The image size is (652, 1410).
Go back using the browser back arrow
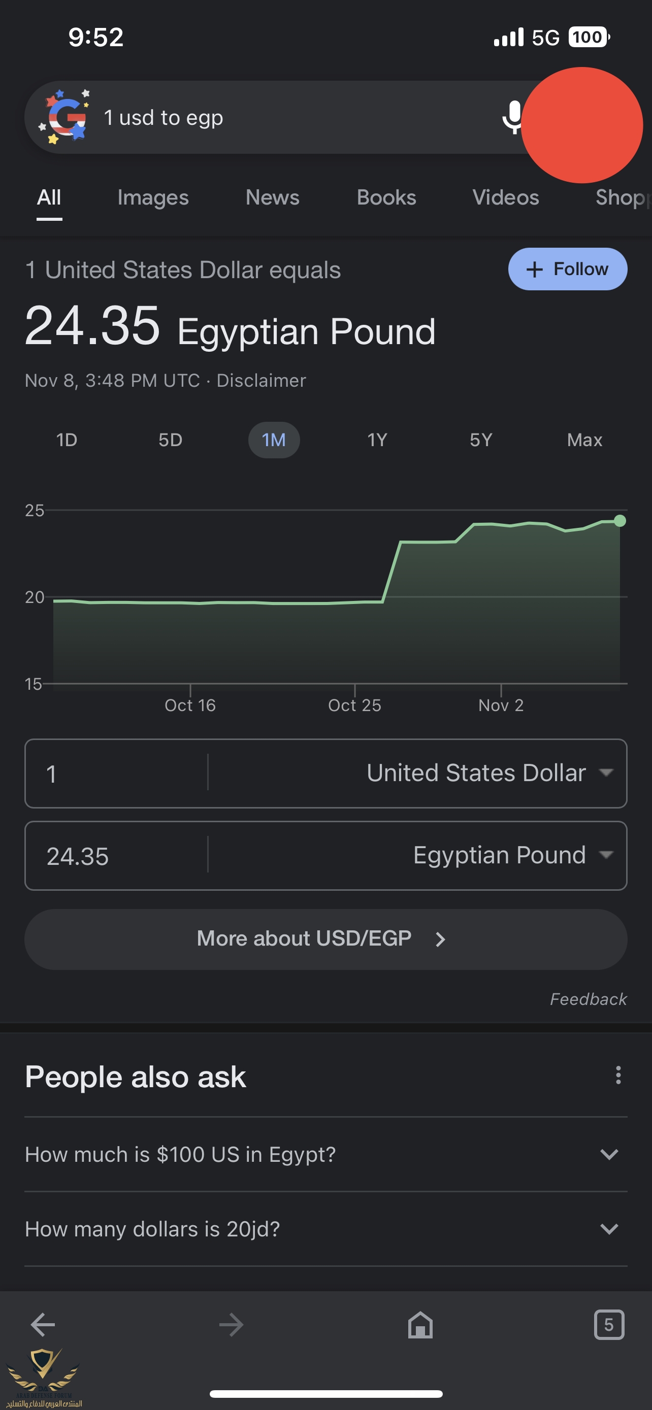43,1325
